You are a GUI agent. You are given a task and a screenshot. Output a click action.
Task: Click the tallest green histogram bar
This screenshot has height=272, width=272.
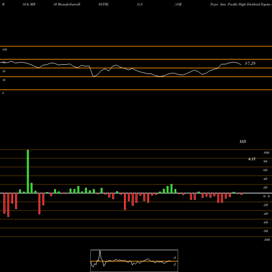click(28, 171)
